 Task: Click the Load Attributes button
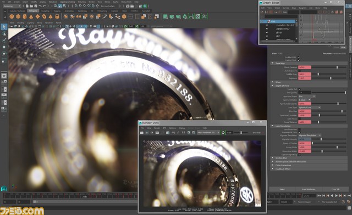click(x=309, y=189)
